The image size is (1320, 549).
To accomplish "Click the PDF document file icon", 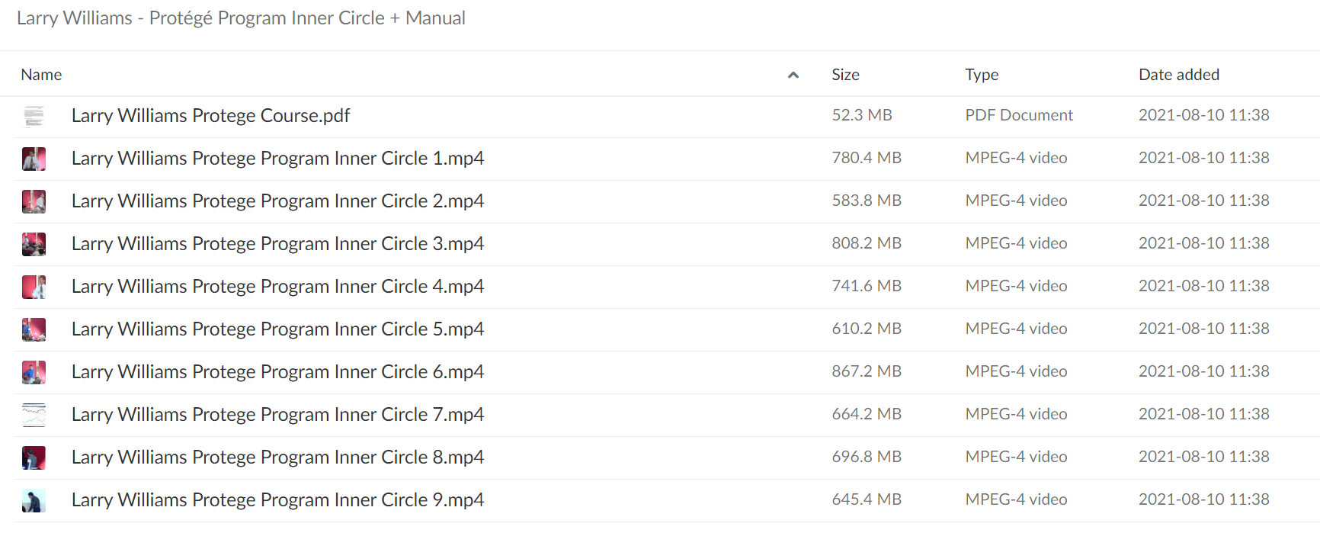I will tap(34, 116).
